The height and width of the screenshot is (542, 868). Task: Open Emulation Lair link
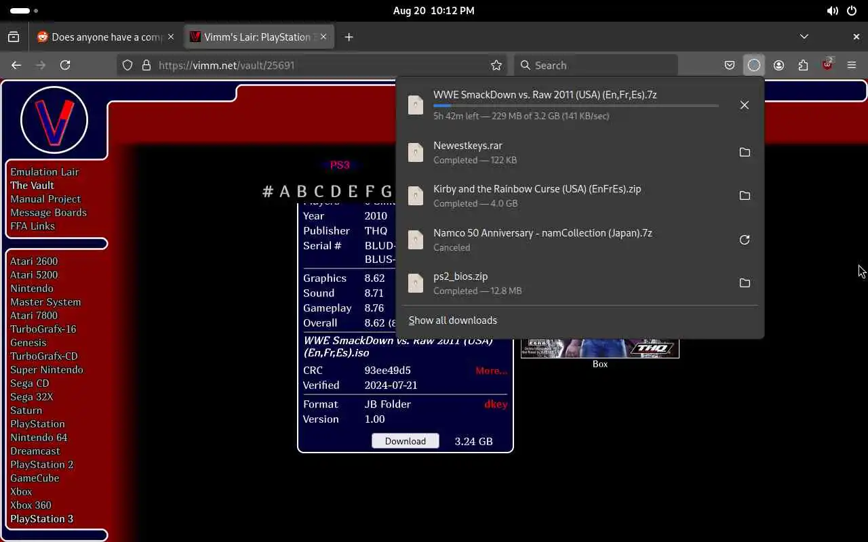44,172
